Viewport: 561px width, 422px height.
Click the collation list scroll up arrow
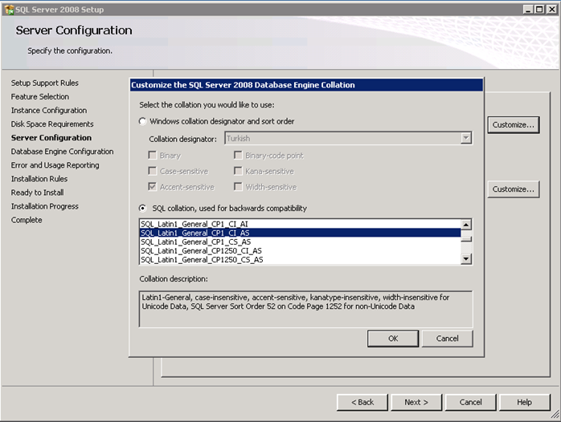tap(466, 225)
